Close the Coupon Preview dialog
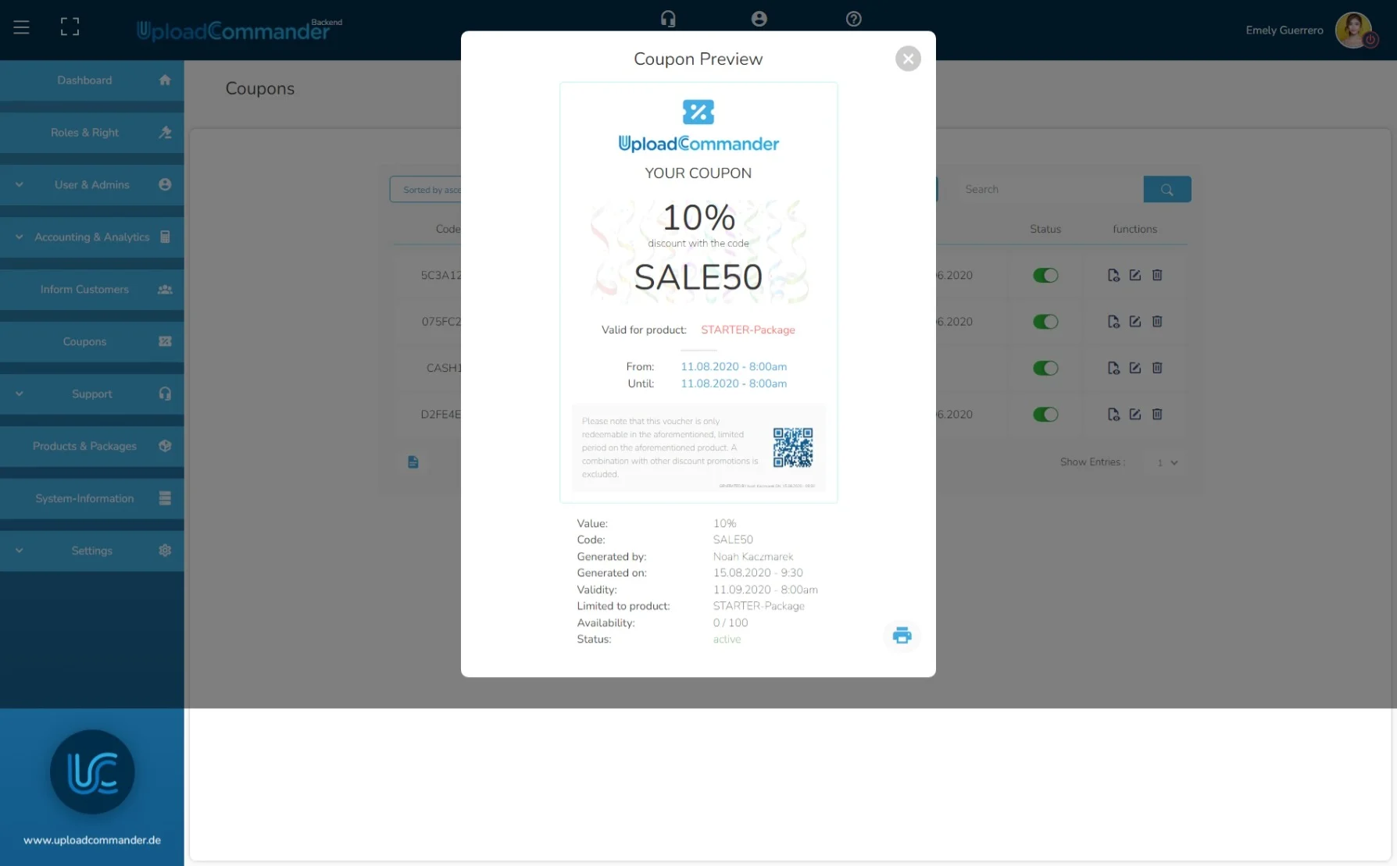The height and width of the screenshot is (866, 1397). 908,59
